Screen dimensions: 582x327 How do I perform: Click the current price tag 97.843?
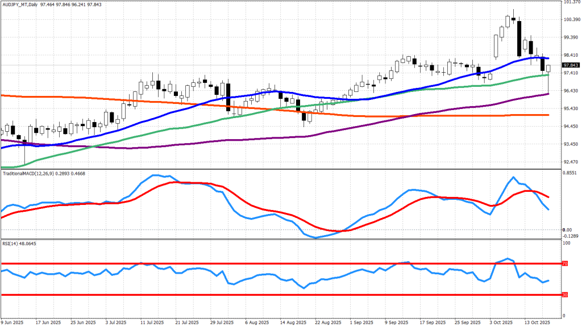[x=570, y=65]
